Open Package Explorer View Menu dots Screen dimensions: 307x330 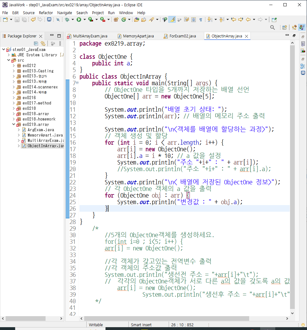point(60,43)
